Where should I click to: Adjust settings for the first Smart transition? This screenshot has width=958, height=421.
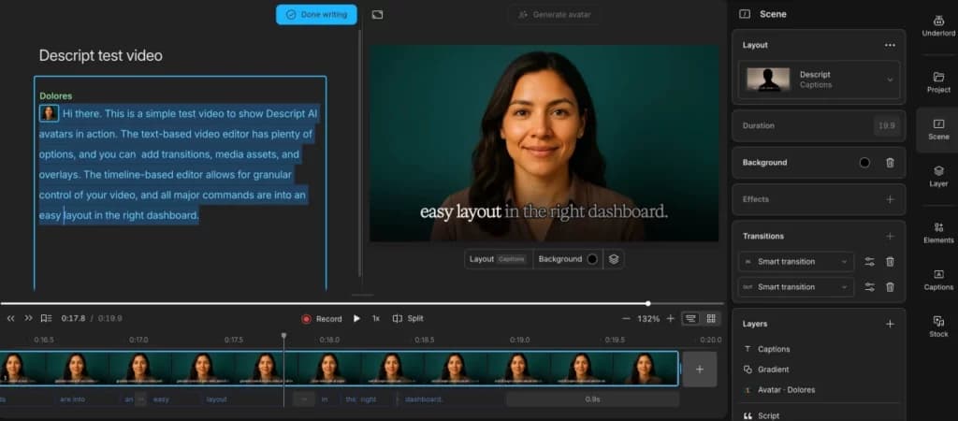pyautogui.click(x=869, y=262)
